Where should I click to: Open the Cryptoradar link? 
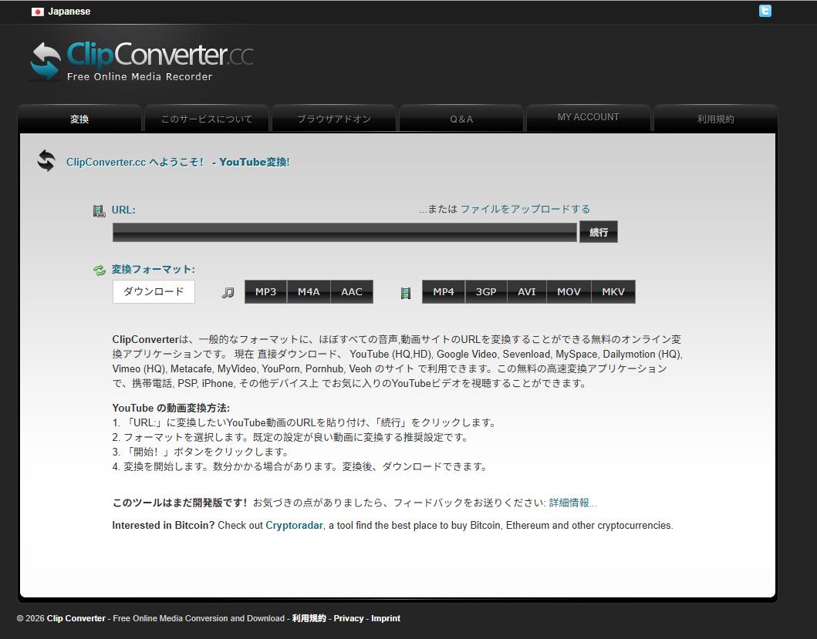293,525
